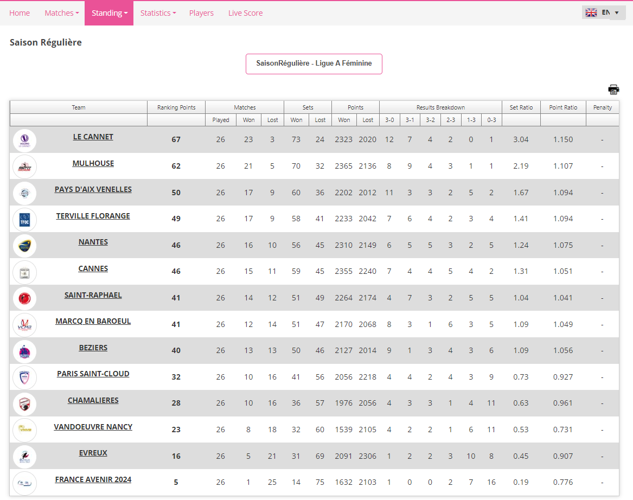Click the 3-0 results sub-header

coord(389,120)
